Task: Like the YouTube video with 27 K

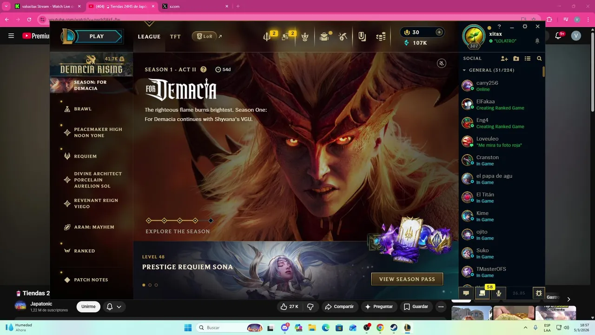Action: coord(289,307)
